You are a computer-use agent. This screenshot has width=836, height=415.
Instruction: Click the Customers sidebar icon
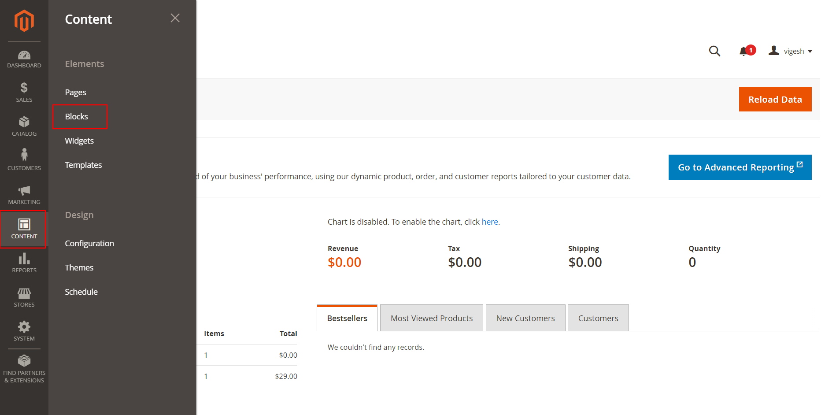pyautogui.click(x=24, y=159)
